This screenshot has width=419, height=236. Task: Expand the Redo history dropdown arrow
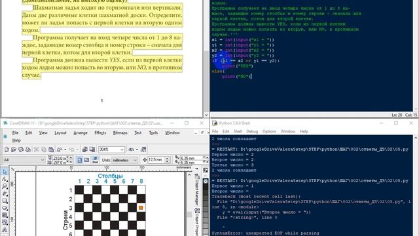pyautogui.click(x=77, y=149)
